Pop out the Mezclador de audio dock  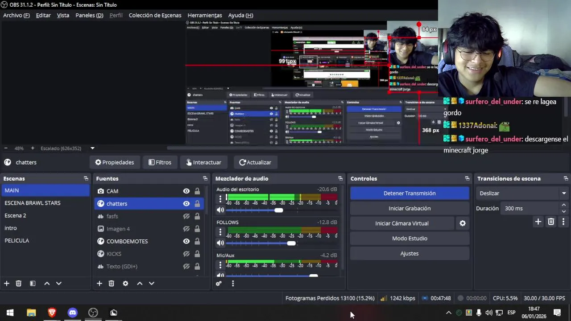coord(340,178)
